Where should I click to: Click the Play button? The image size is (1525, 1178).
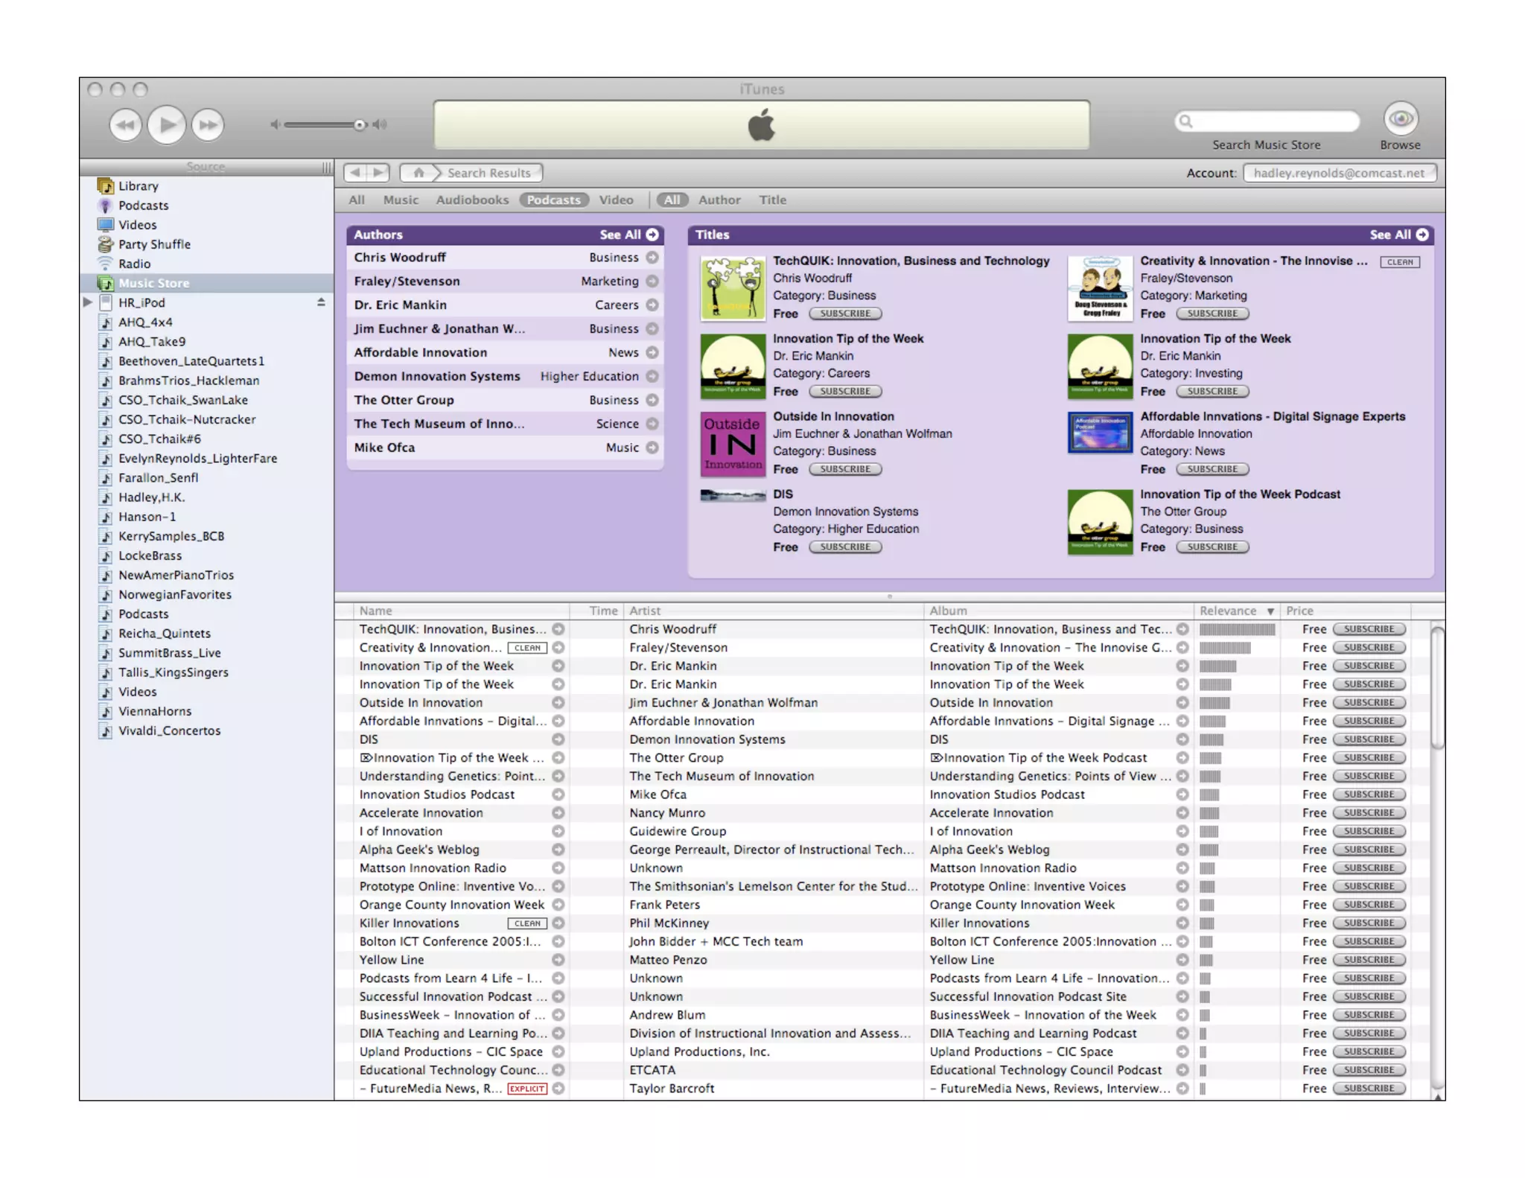click(166, 124)
